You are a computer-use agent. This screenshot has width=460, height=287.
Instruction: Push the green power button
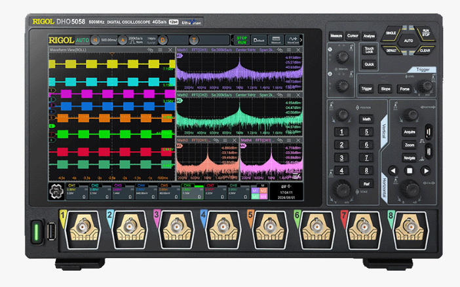pos(37,231)
